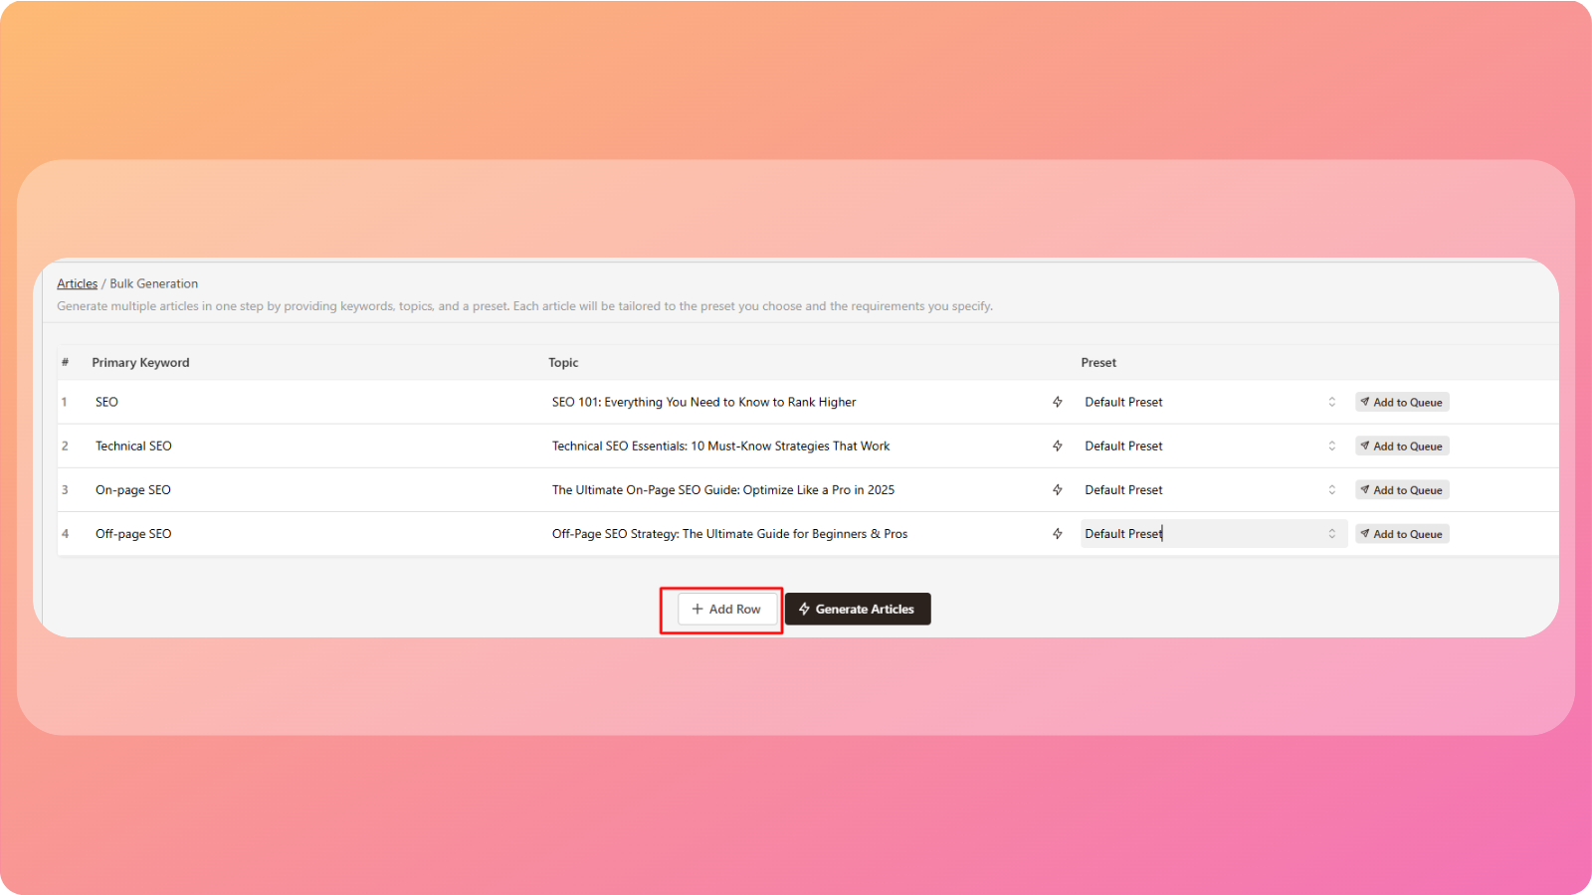Click the Add Row button
This screenshot has width=1592, height=895.
[x=726, y=609]
